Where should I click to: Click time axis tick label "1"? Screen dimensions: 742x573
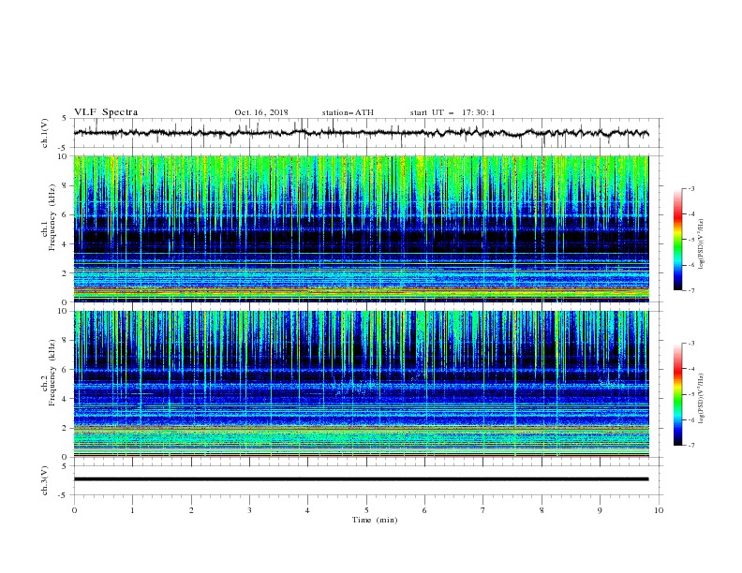click(x=132, y=510)
